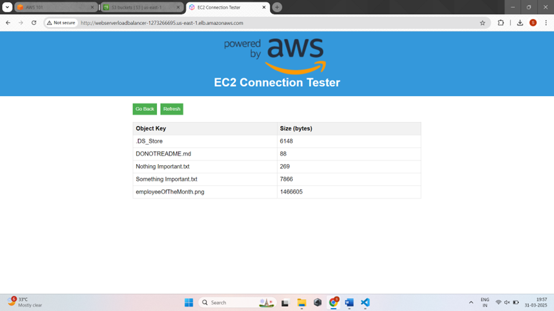The image size is (554, 311).
Task: Click the battery status icon
Action: 516,302
